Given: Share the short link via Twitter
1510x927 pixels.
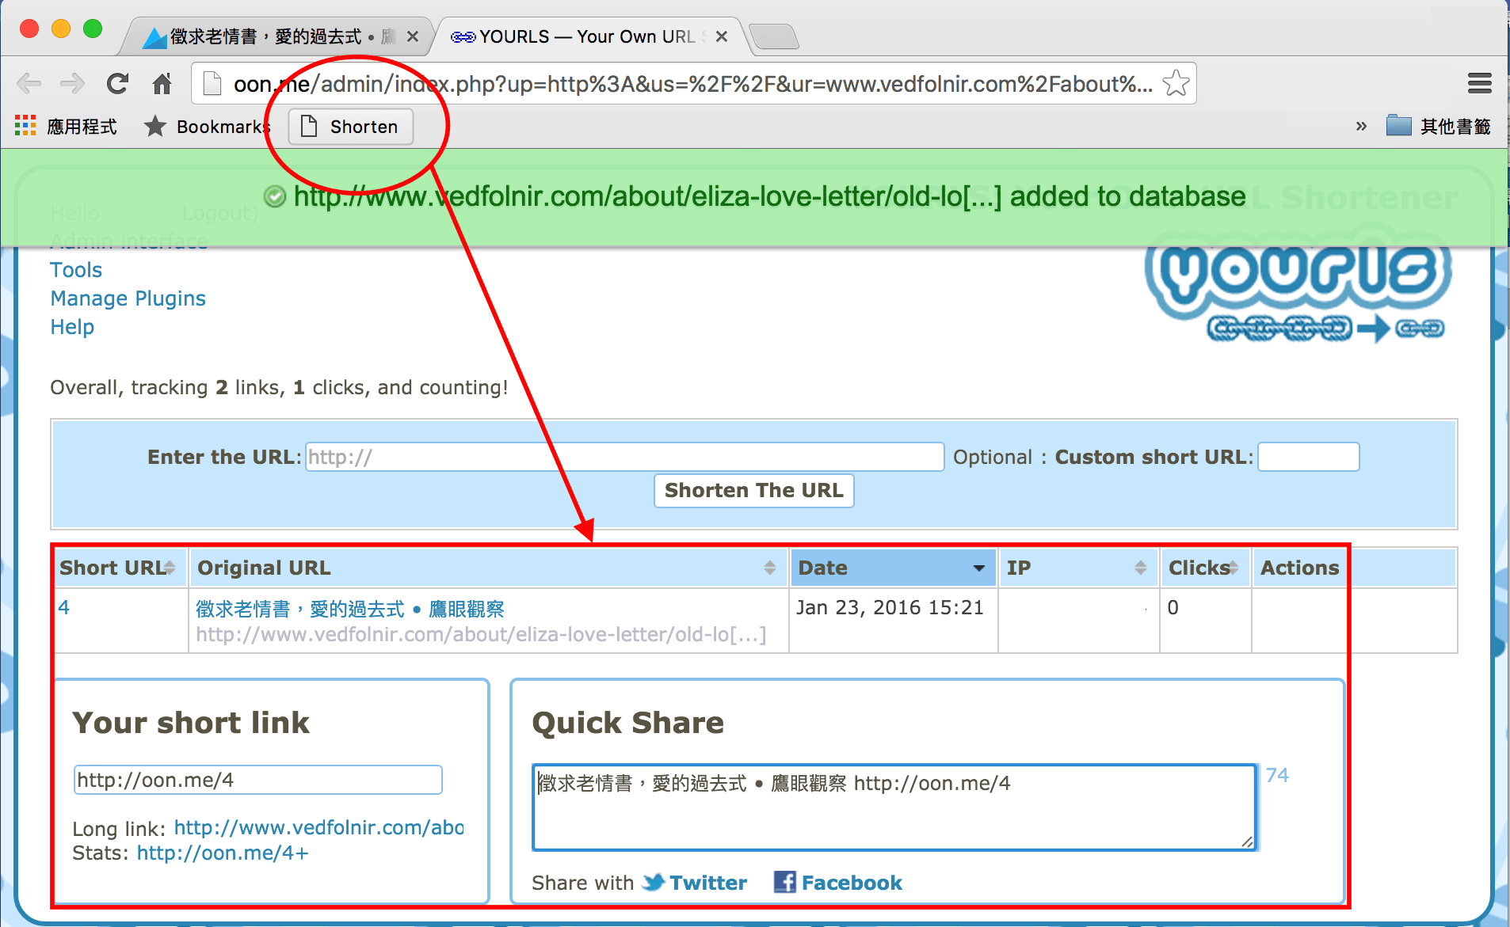Looking at the screenshot, I should coord(695,883).
